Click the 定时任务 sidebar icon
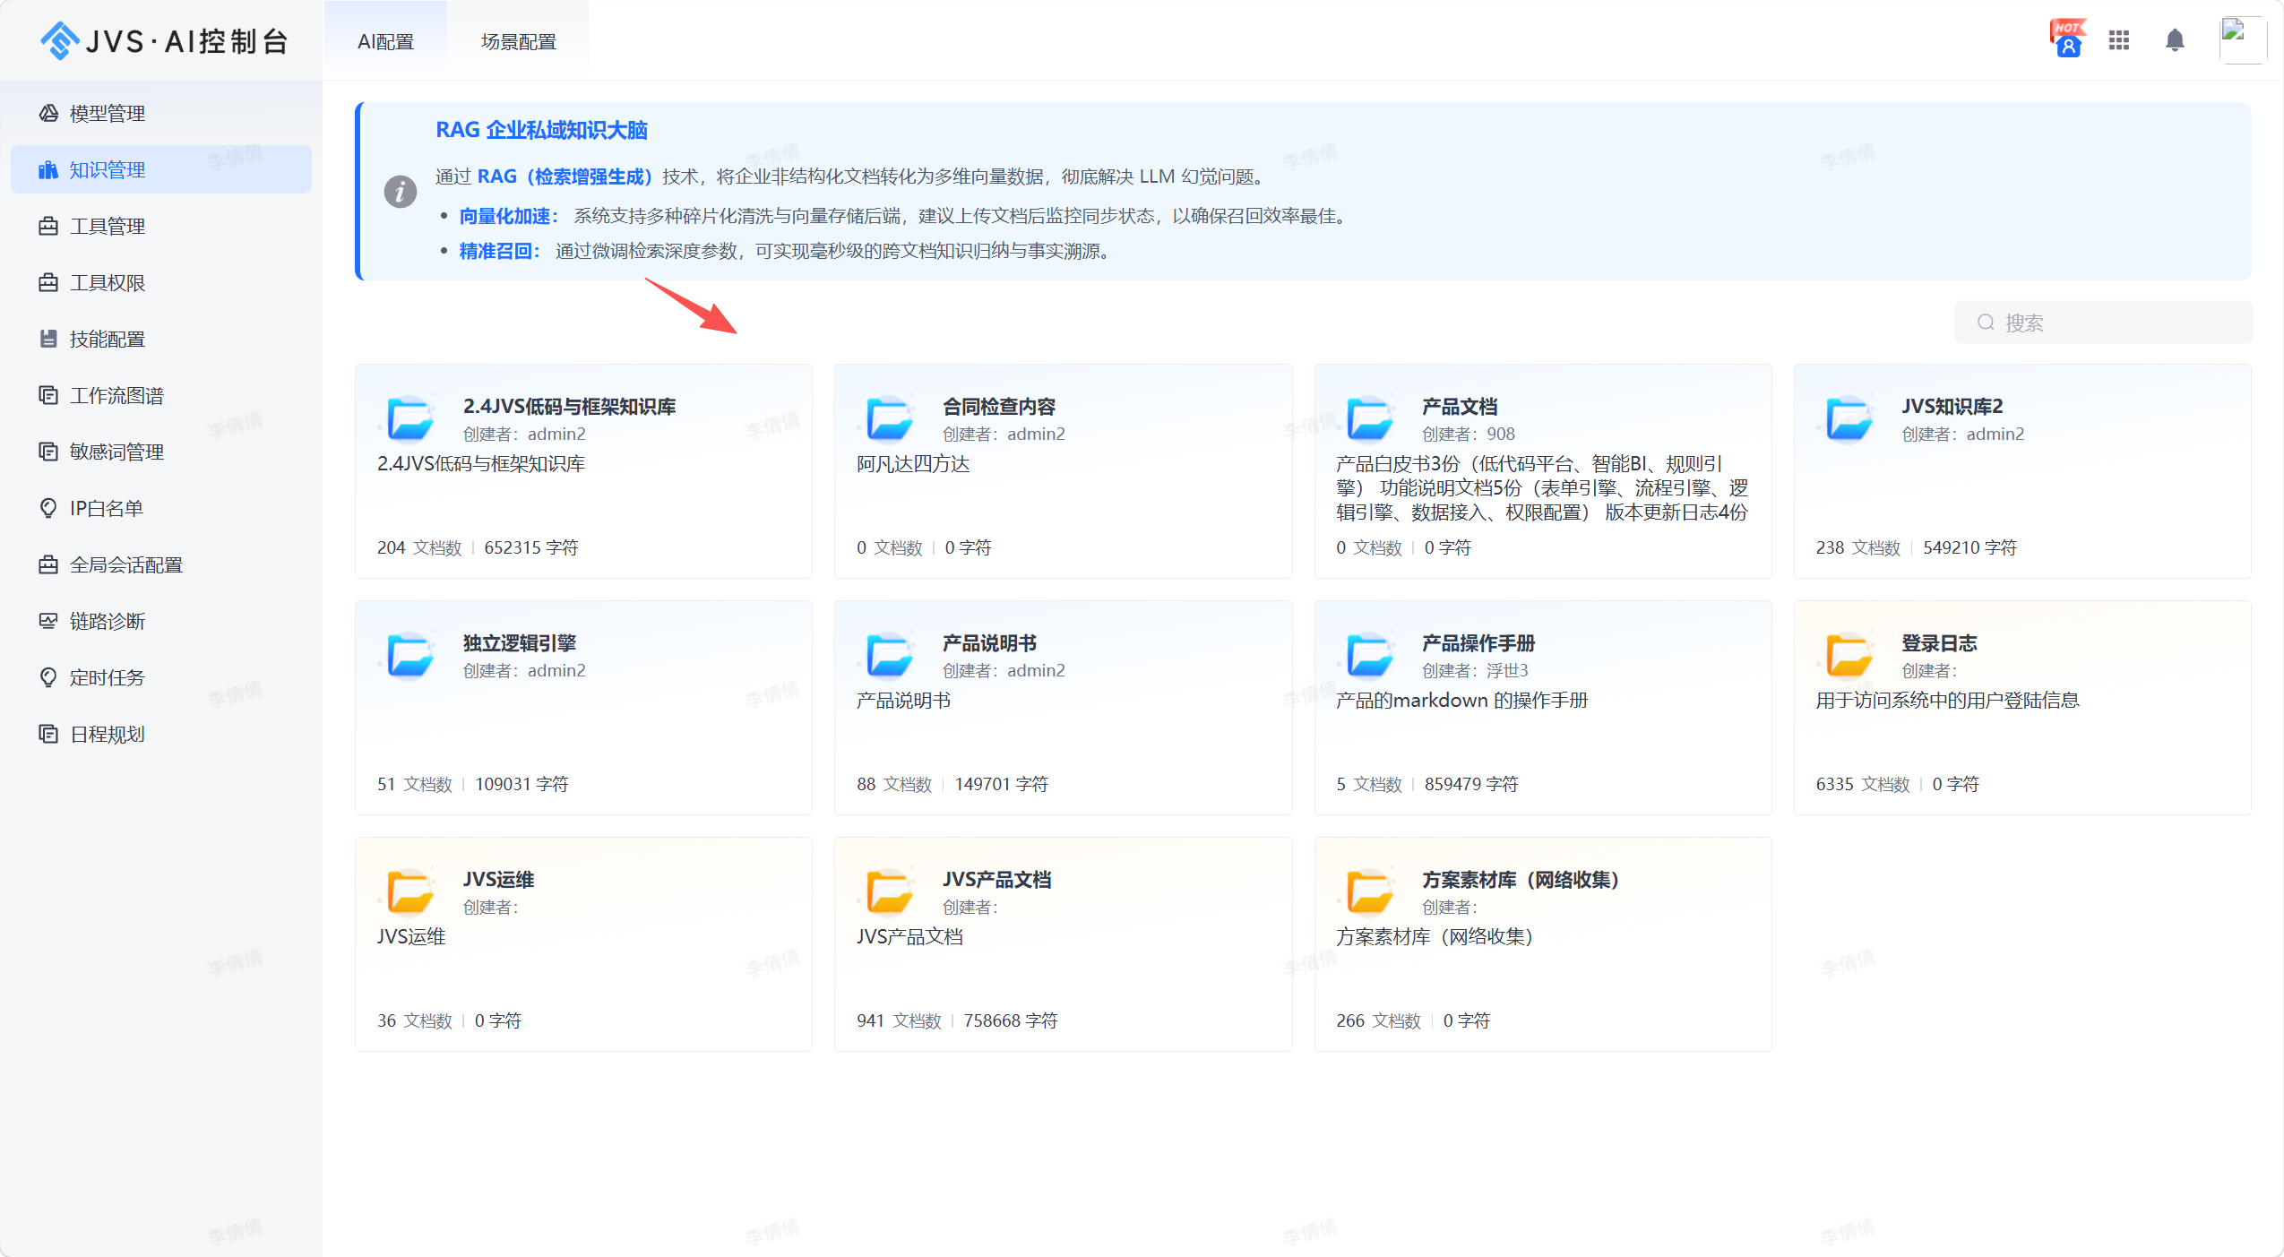The height and width of the screenshot is (1257, 2284). click(48, 677)
